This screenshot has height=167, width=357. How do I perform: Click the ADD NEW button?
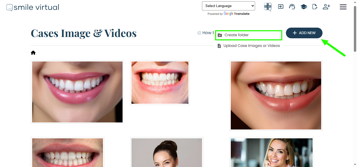pyautogui.click(x=304, y=33)
